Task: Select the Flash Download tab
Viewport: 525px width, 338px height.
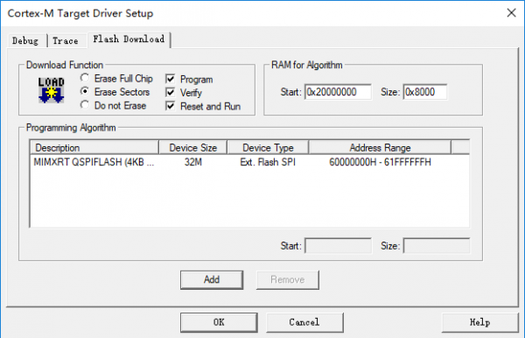Action: pyautogui.click(x=129, y=39)
